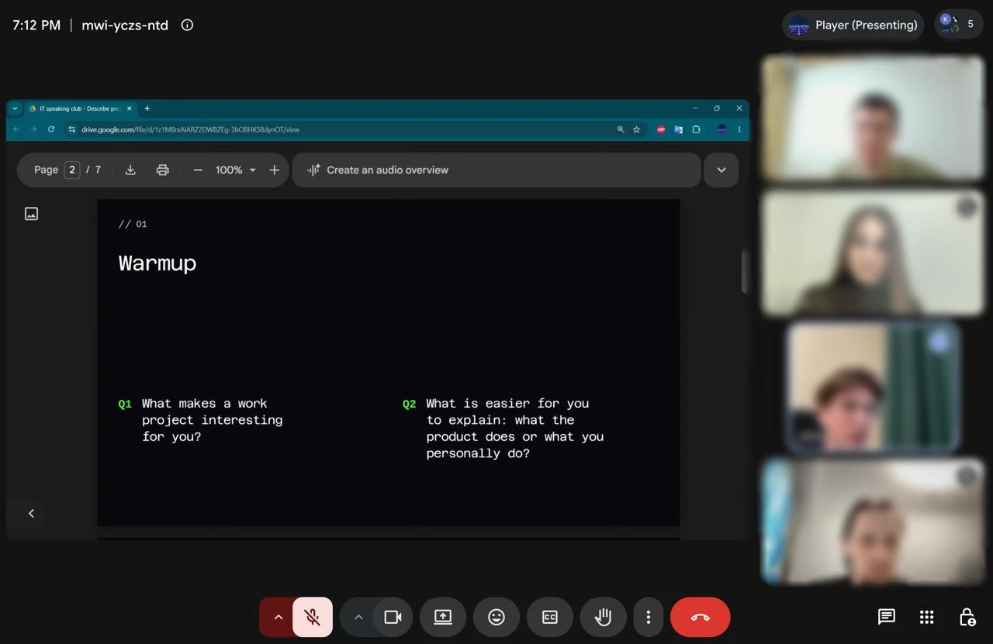This screenshot has height=644, width=993.
Task: Unmute the microphone button
Action: point(313,617)
